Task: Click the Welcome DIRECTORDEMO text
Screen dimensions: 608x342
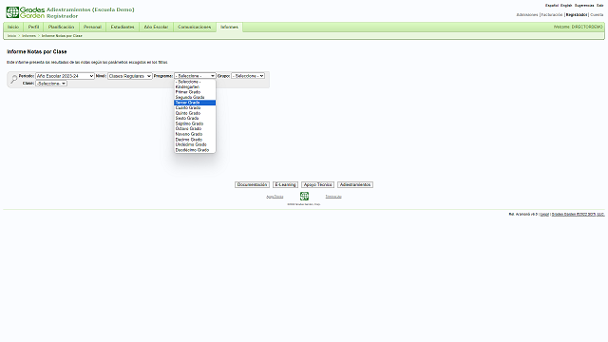Action: tap(579, 28)
